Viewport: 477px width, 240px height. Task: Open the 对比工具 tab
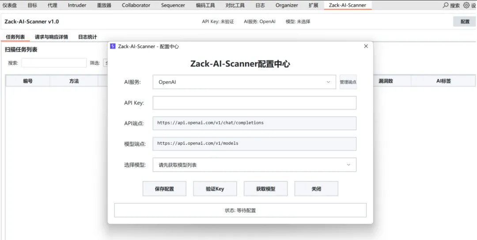[235, 5]
